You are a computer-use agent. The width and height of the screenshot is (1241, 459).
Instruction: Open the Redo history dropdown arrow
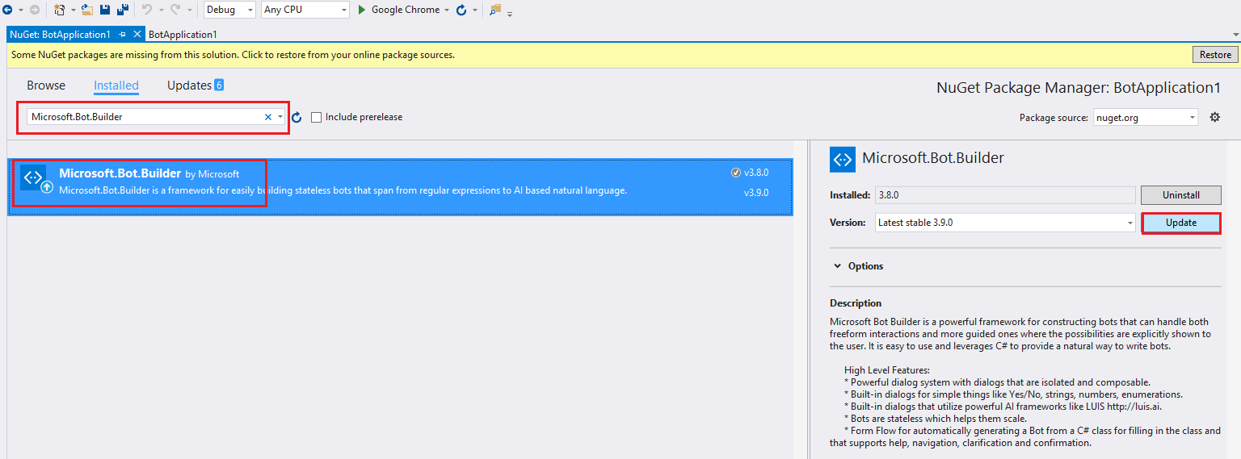pyautogui.click(x=190, y=10)
